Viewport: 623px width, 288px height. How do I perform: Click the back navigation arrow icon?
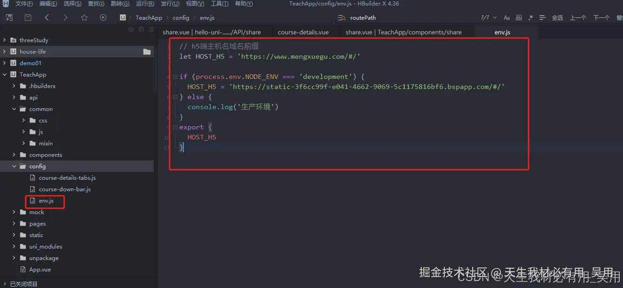[x=47, y=17]
